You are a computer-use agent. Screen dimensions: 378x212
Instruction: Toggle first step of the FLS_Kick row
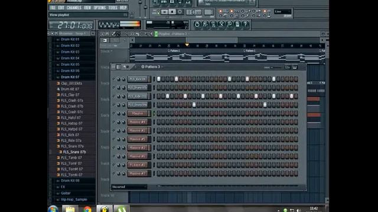pos(158,79)
